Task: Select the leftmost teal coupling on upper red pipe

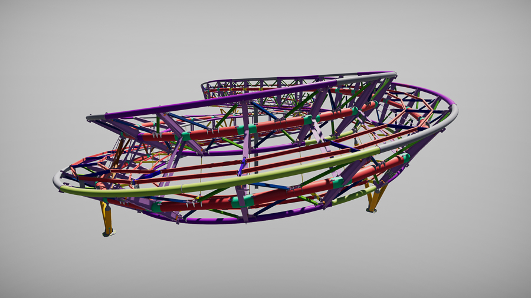Action: coord(185,136)
